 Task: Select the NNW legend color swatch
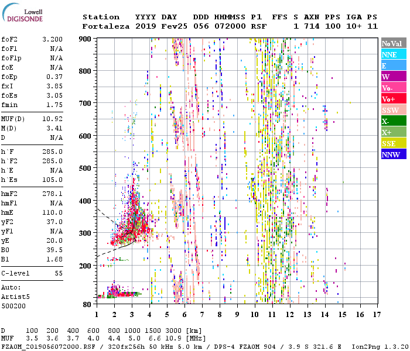394,154
